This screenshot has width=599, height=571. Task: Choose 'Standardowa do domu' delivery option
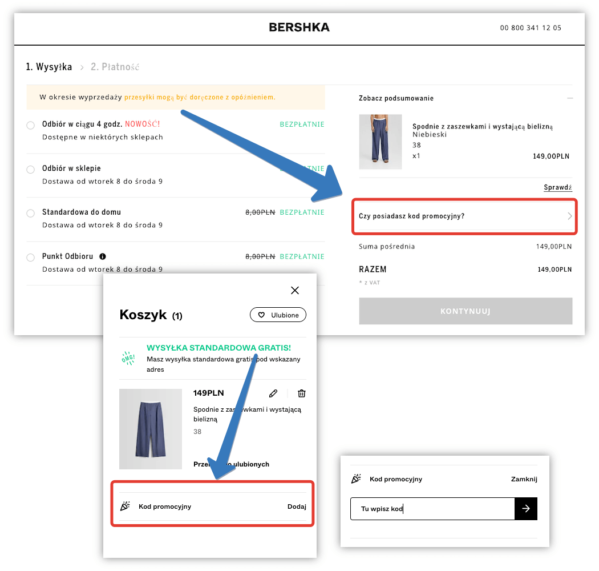(31, 214)
